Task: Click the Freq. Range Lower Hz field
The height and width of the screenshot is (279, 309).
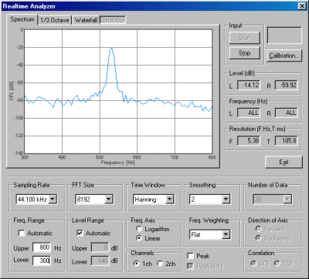Action: [x=42, y=261]
